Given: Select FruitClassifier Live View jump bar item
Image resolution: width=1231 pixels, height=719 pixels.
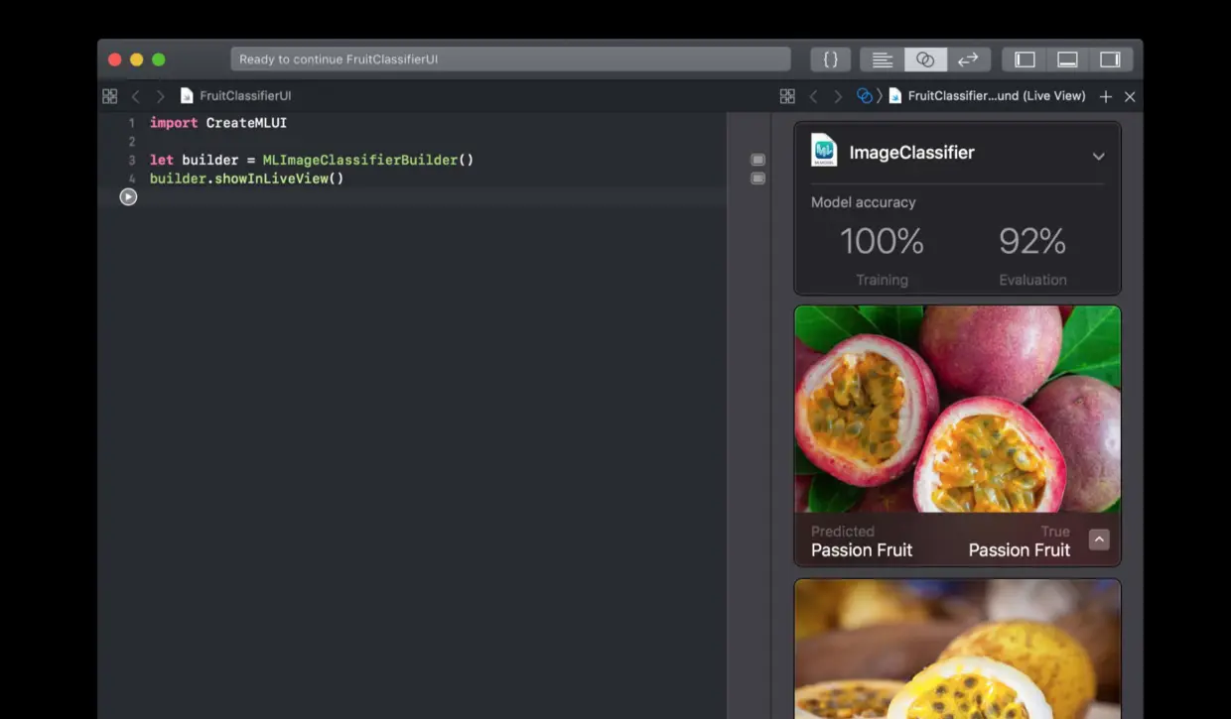Looking at the screenshot, I should click(987, 96).
